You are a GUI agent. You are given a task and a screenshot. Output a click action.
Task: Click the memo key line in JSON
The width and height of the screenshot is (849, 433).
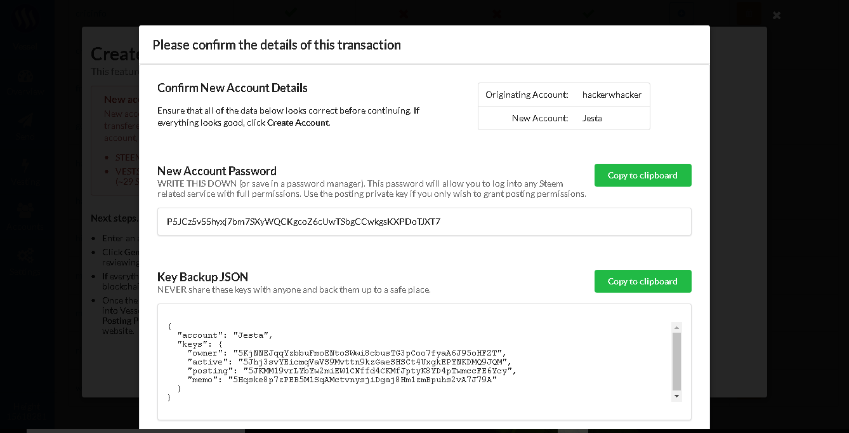point(341,379)
